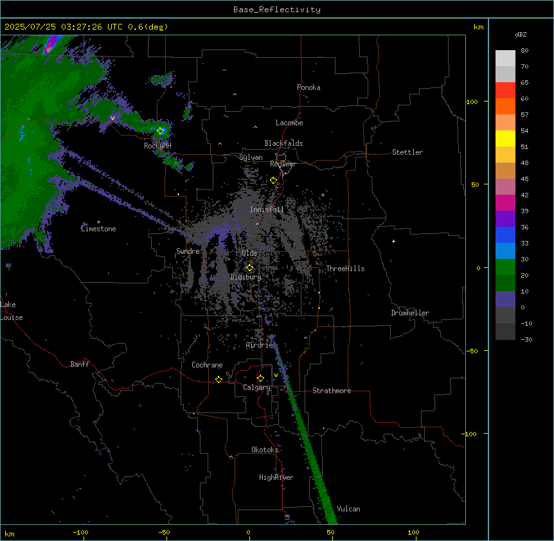Click the km unit label at bottom left
Screen dimensions: 554x541
click(9, 533)
